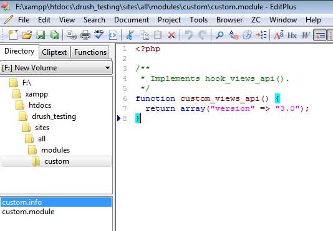Screen dimensions: 333x231
Task: Save all open files
Action: pos(54,35)
